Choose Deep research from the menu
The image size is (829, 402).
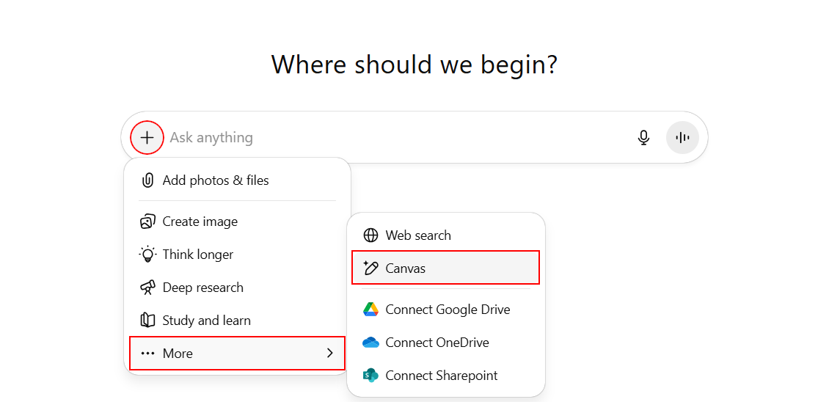click(203, 288)
